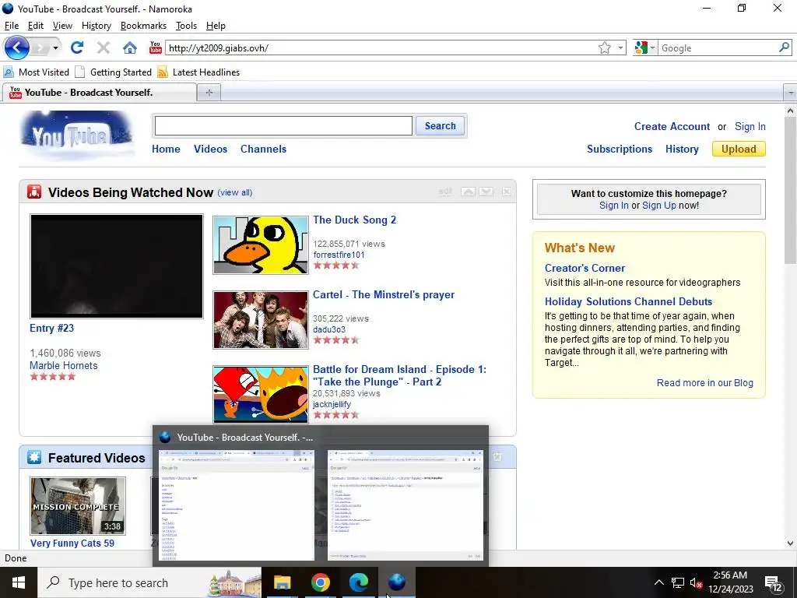Click the search magnifier in Google box
The width and height of the screenshot is (797, 598).
pyautogui.click(x=785, y=47)
